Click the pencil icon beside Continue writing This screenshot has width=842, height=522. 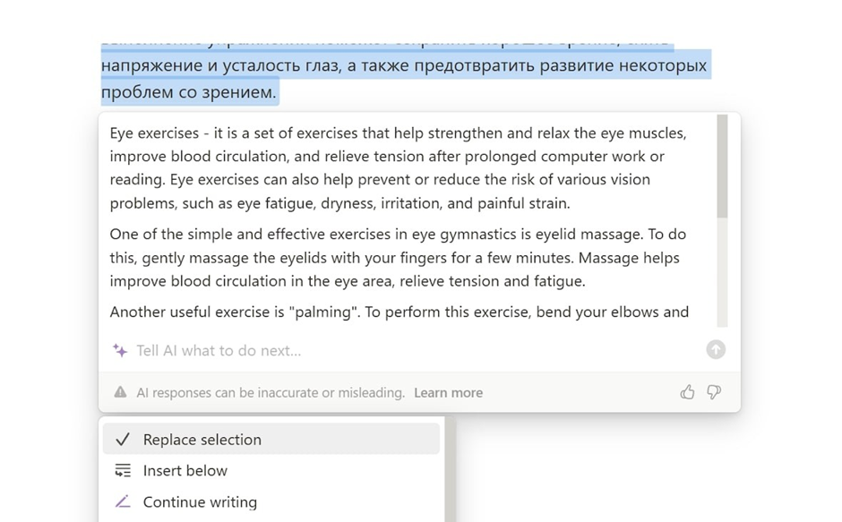123,502
